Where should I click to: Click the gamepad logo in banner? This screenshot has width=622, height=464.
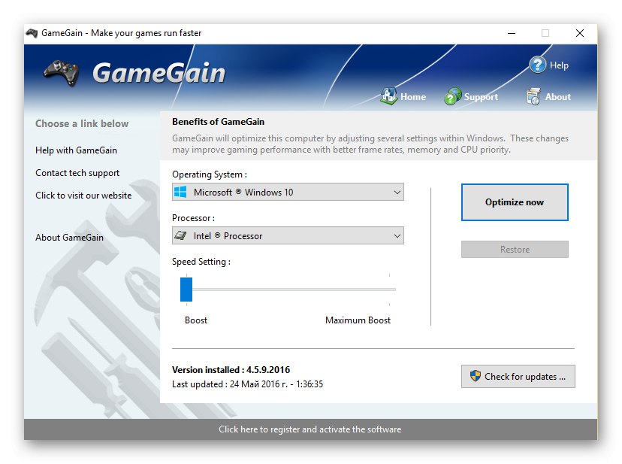point(61,73)
